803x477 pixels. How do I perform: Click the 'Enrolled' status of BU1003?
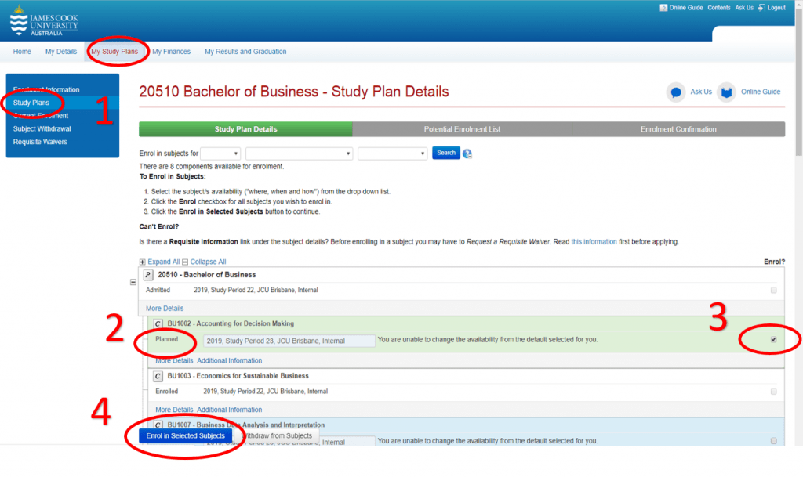point(166,392)
